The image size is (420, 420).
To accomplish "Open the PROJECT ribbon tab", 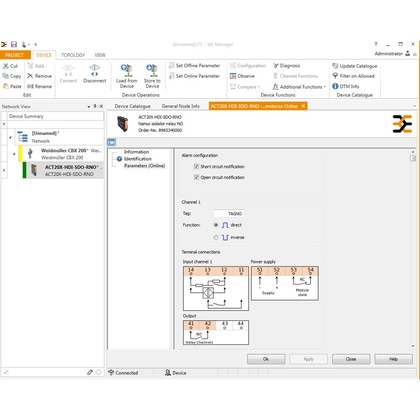I will [15, 55].
